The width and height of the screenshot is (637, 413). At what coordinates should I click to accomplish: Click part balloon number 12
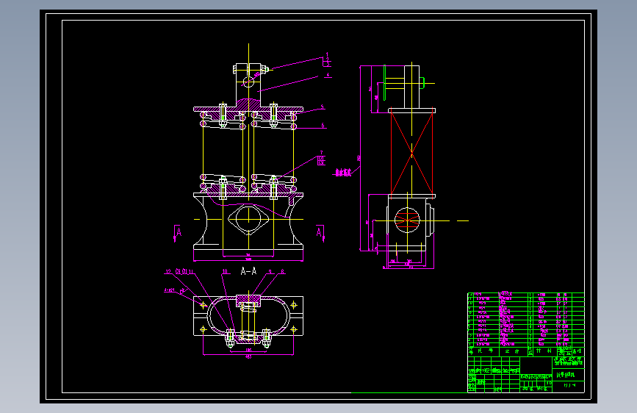tap(168, 272)
